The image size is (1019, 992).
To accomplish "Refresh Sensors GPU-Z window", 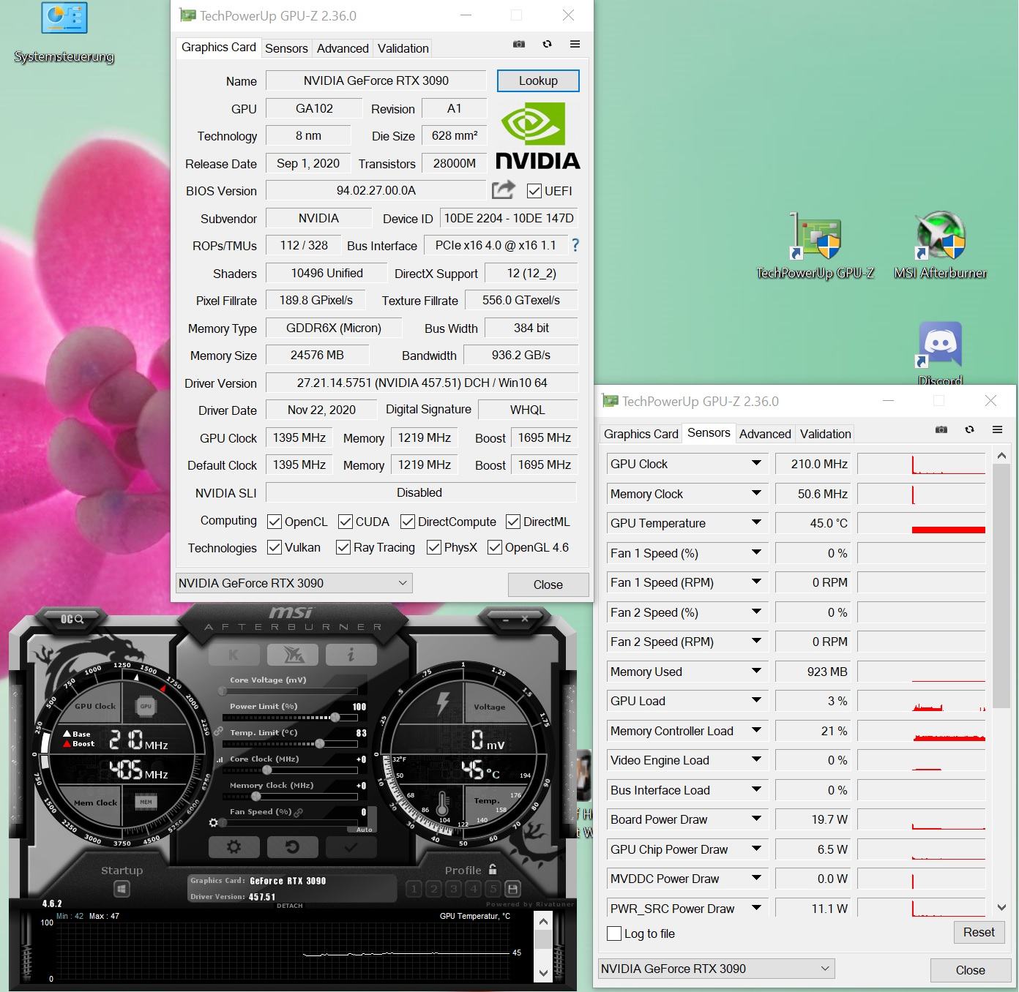I will [x=969, y=430].
